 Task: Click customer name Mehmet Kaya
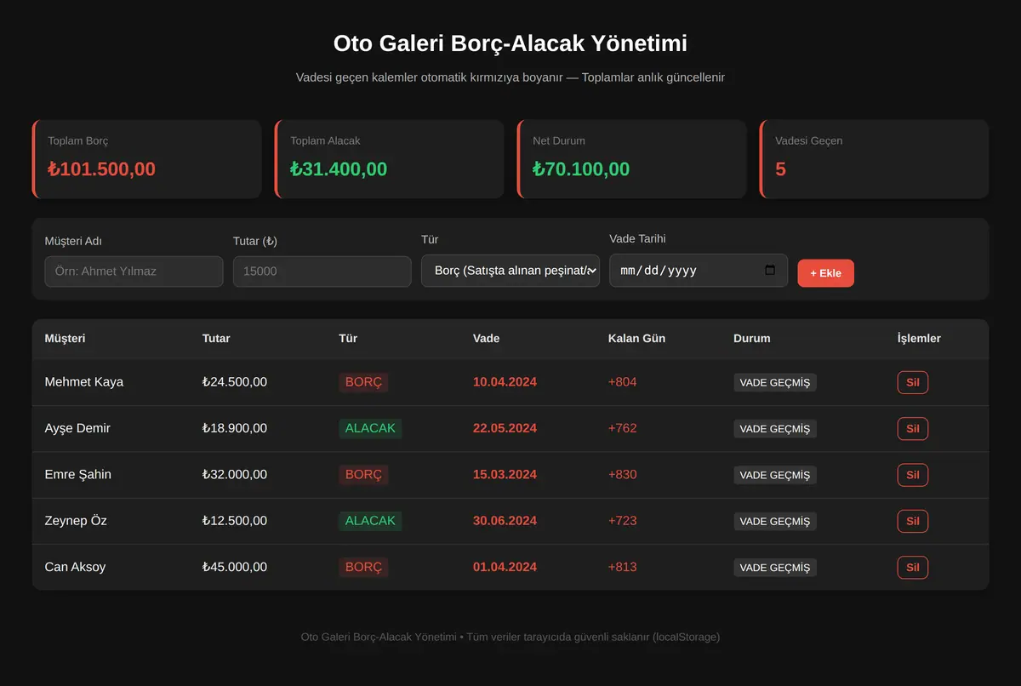click(83, 382)
